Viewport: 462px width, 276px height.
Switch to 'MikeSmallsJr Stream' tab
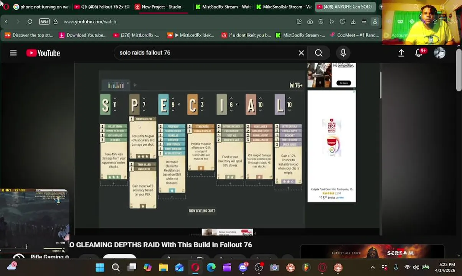click(x=284, y=7)
